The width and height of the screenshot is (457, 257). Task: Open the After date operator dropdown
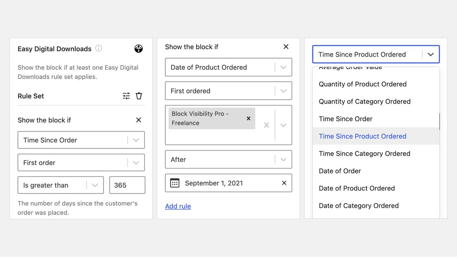[228, 160]
